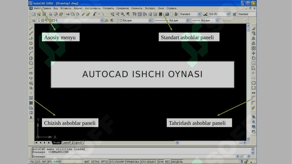Open the Вставить menu
292x164 pixels.
66,9
